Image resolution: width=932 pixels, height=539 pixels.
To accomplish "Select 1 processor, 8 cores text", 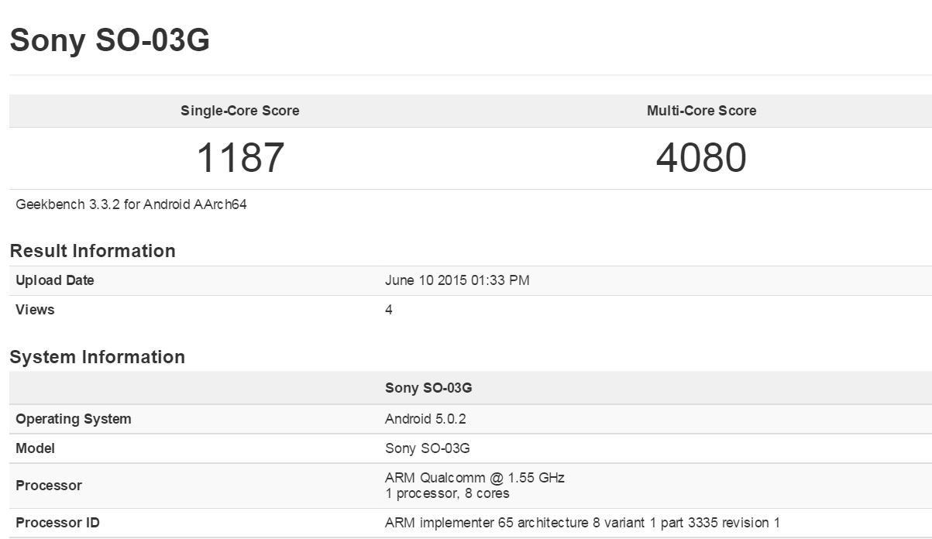I will click(447, 493).
